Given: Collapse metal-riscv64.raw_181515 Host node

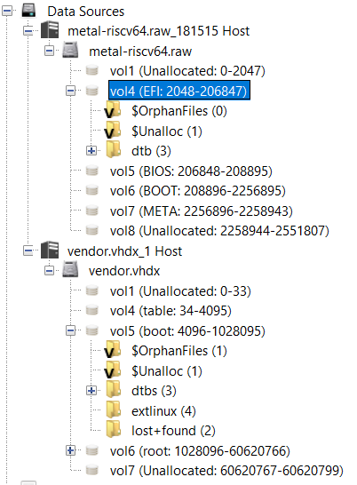Looking at the screenshot, I should coord(28,31).
